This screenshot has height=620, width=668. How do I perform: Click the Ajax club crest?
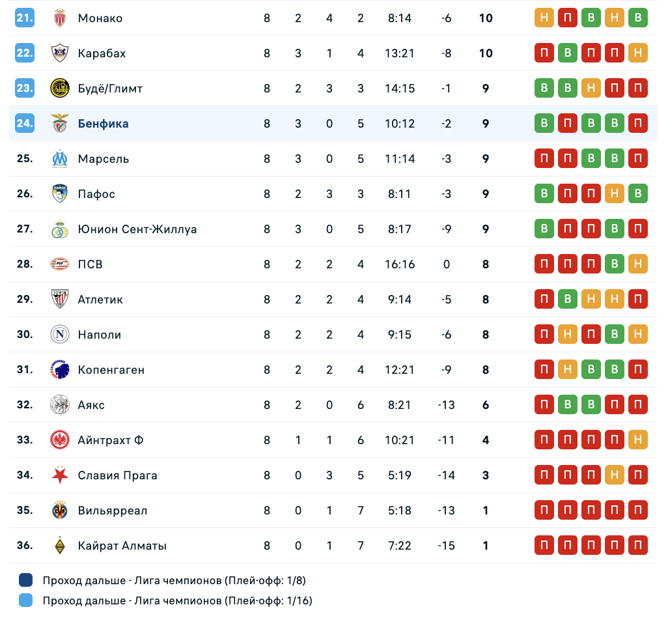[x=60, y=405]
